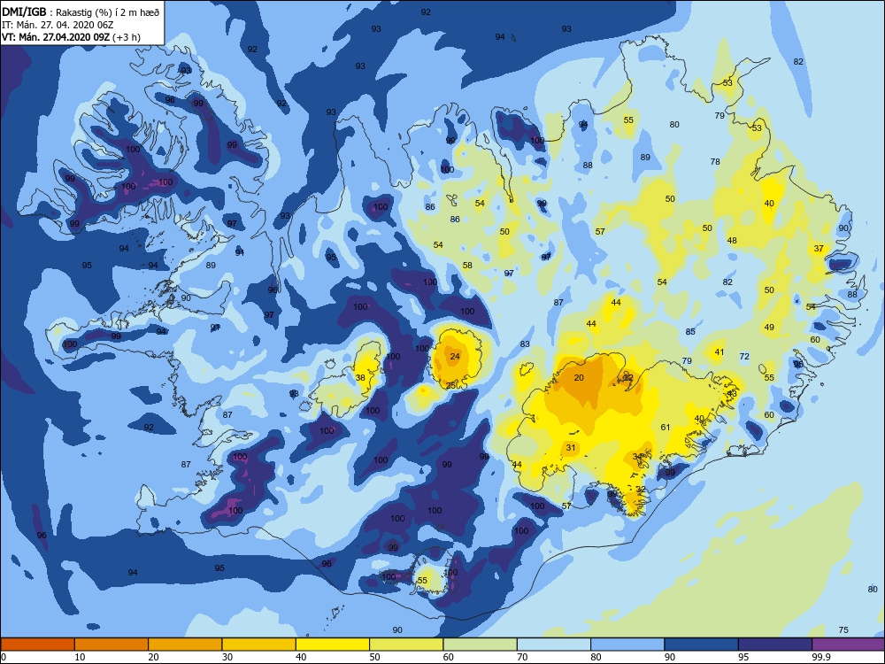Click the map value '22' on the ice cap
This screenshot has width=885, height=664.
click(x=628, y=378)
